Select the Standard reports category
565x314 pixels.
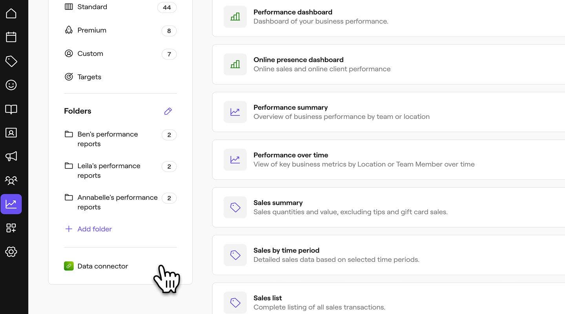coord(92,7)
